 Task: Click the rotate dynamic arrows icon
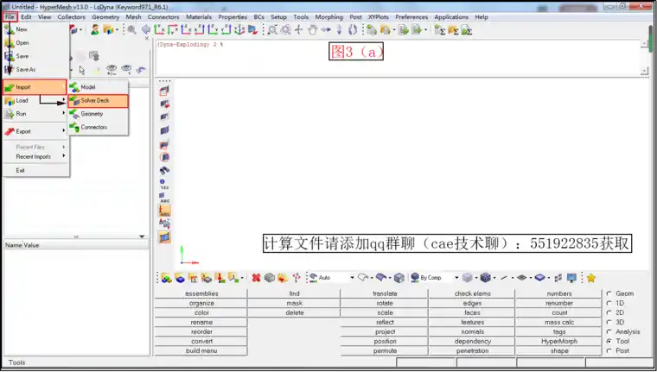click(x=353, y=29)
